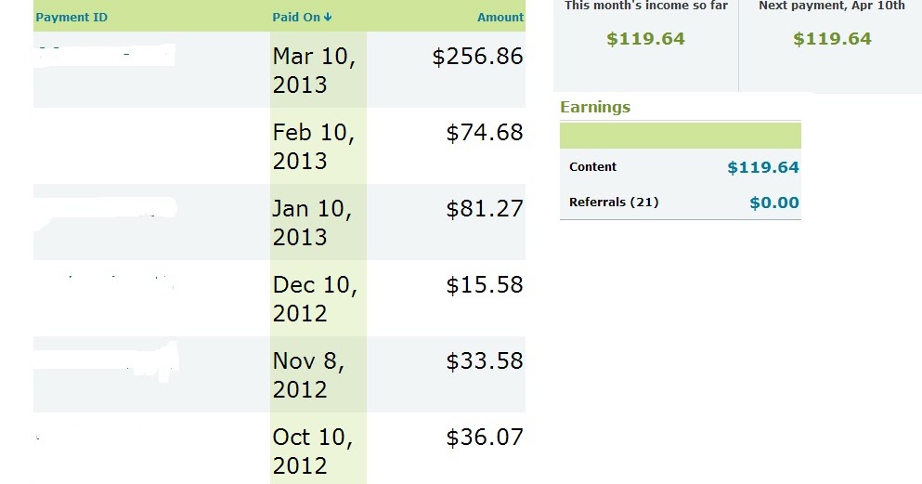
Task: Select the Dec 10, 2012 payment date
Action: coord(315,299)
